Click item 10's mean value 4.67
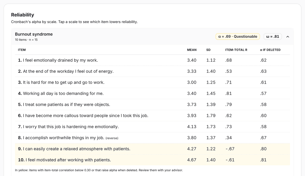Screen dimensions: 305x176 (192, 160)
